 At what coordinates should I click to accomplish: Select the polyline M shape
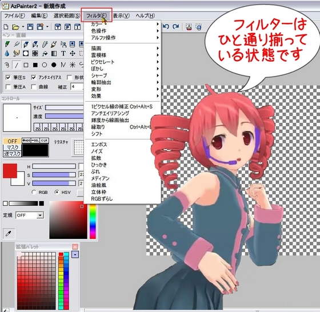63,65
